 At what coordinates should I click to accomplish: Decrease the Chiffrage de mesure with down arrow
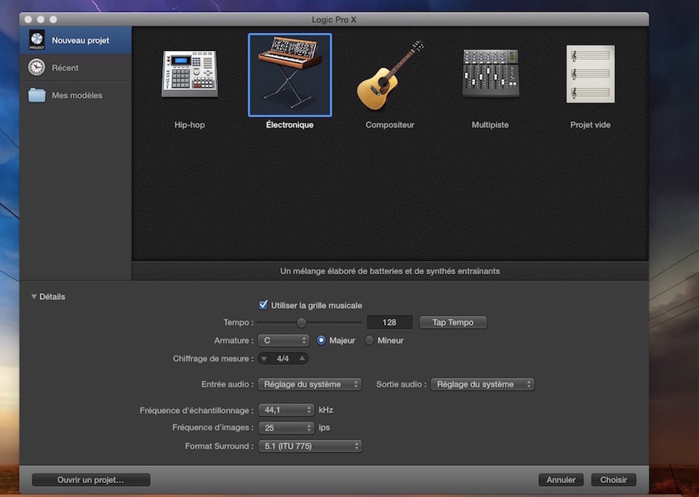pos(264,359)
